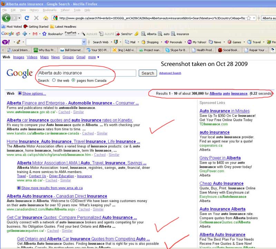The image size is (276, 249).
Task: Open Images search link
Action: pyautogui.click(x=19, y=57)
